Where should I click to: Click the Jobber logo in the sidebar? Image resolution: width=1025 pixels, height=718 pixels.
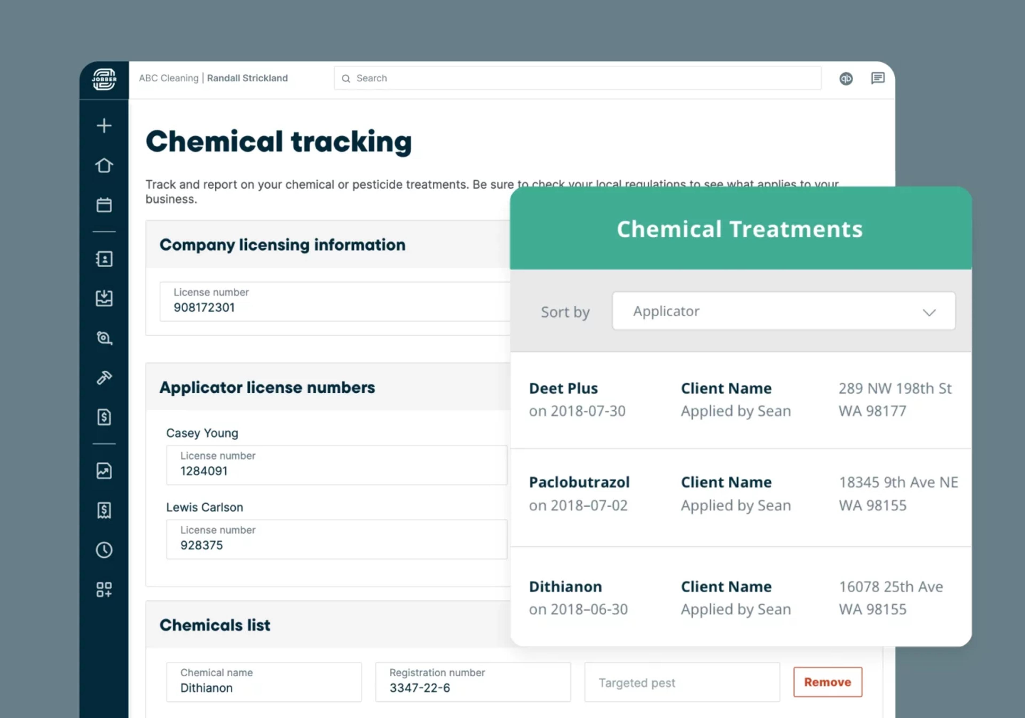pyautogui.click(x=104, y=80)
